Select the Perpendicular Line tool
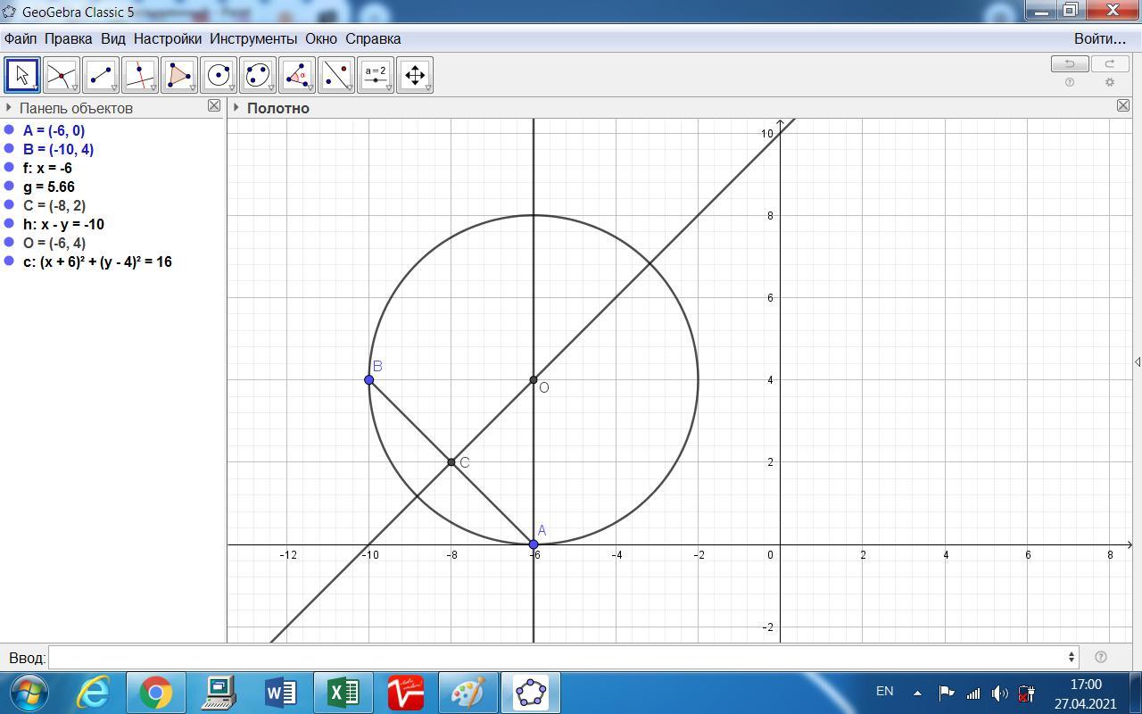 (x=140, y=75)
